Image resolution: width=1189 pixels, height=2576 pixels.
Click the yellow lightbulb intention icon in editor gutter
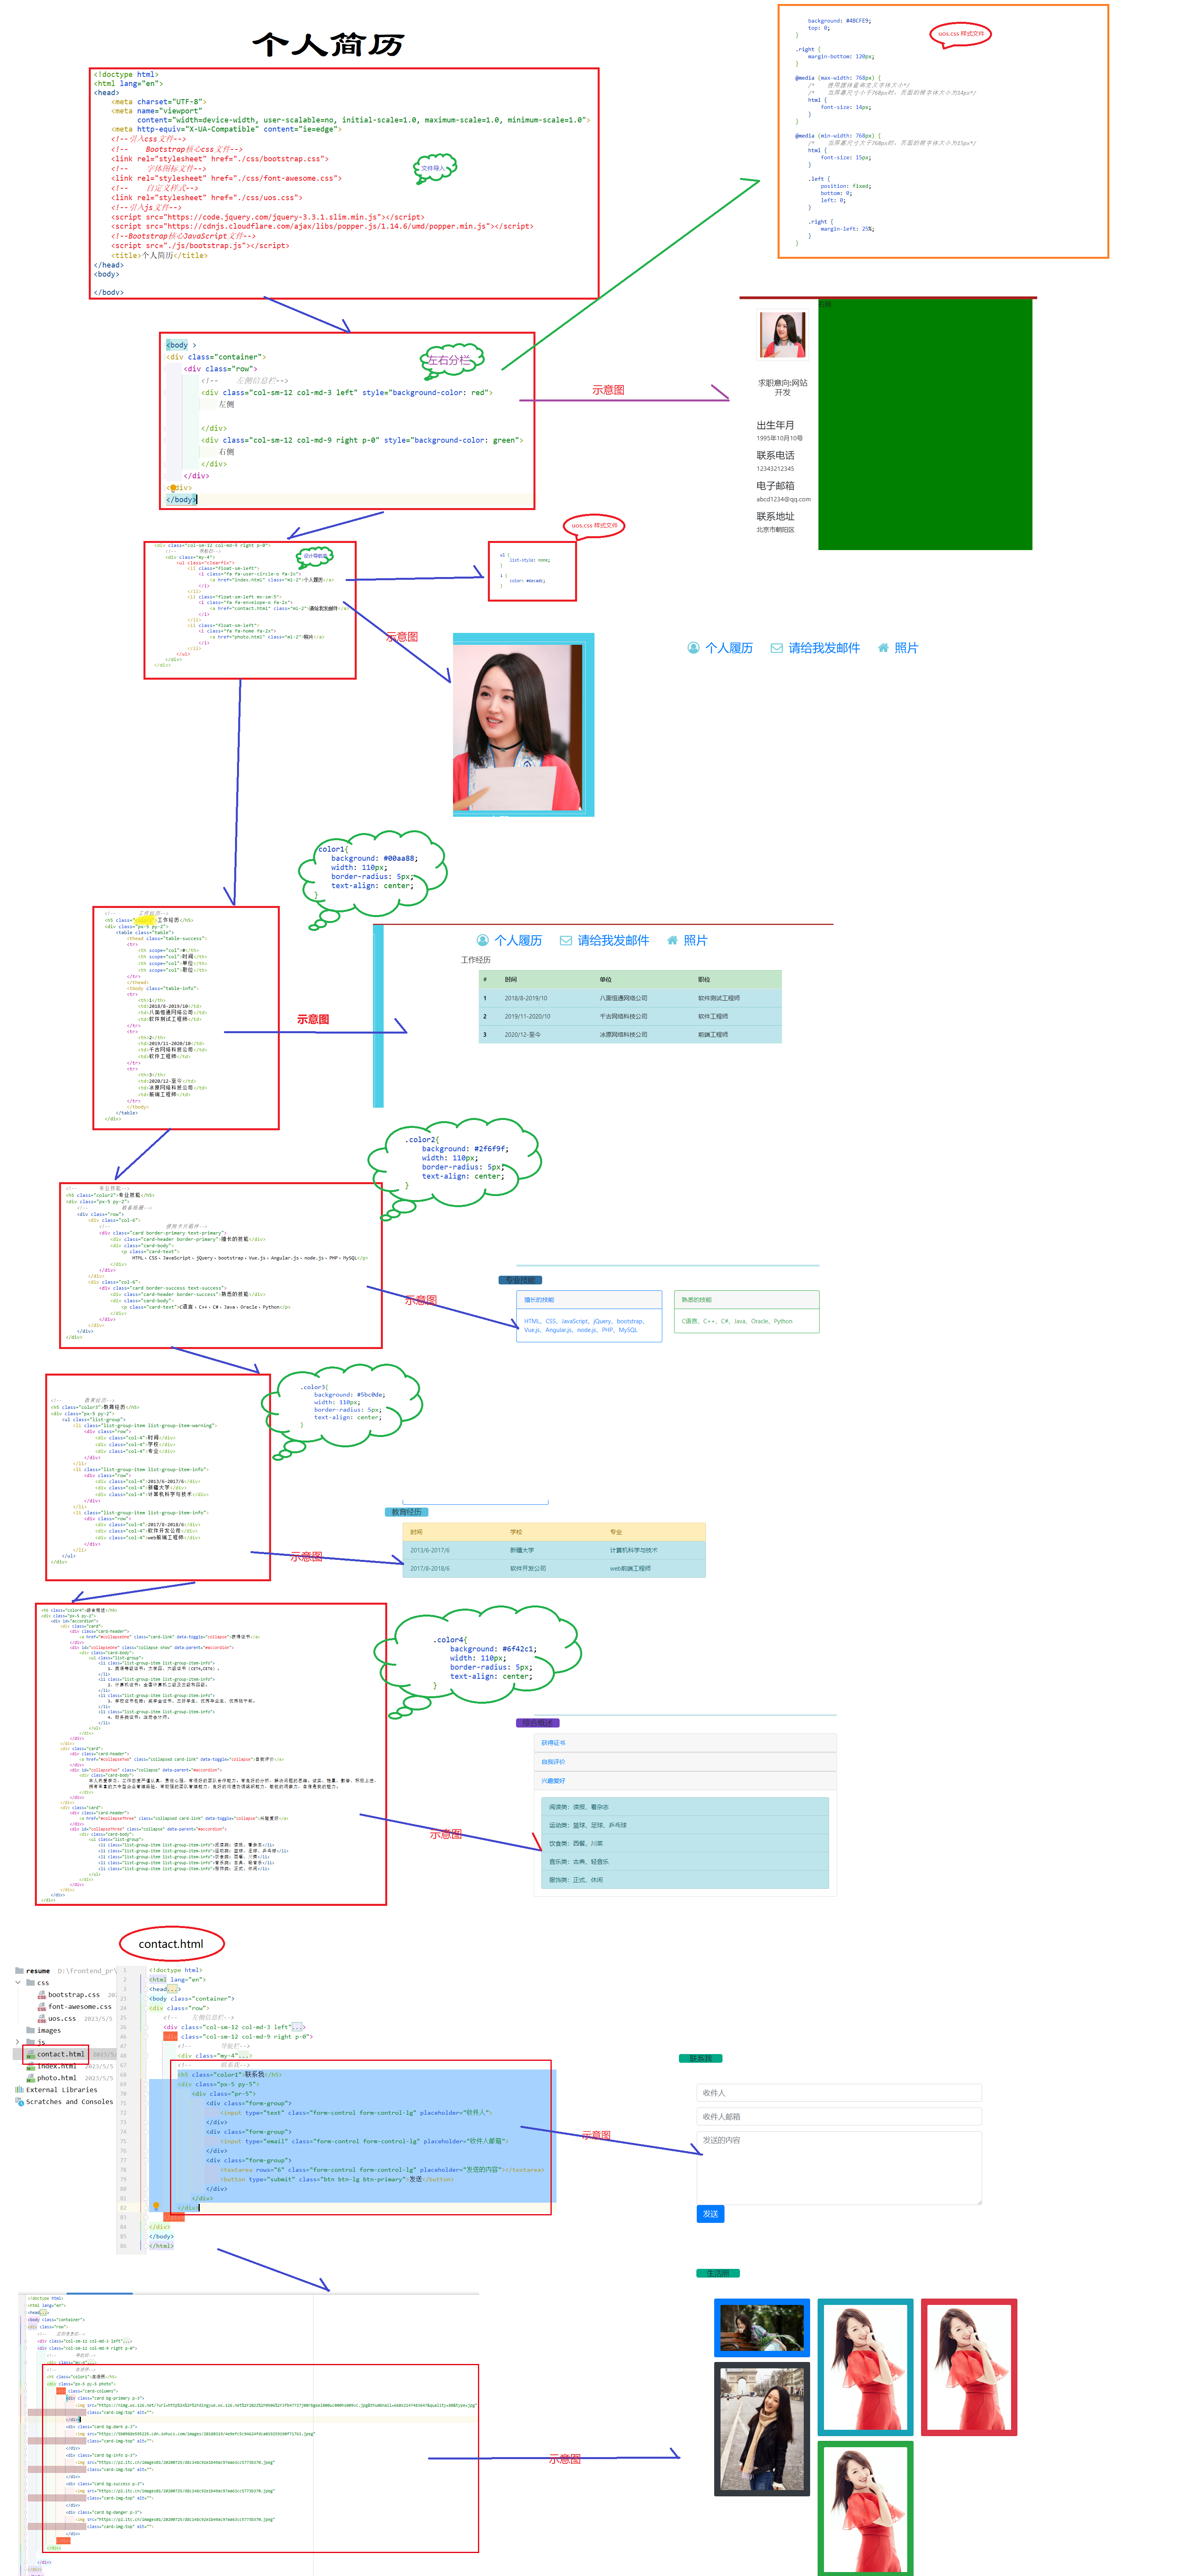tap(156, 2205)
